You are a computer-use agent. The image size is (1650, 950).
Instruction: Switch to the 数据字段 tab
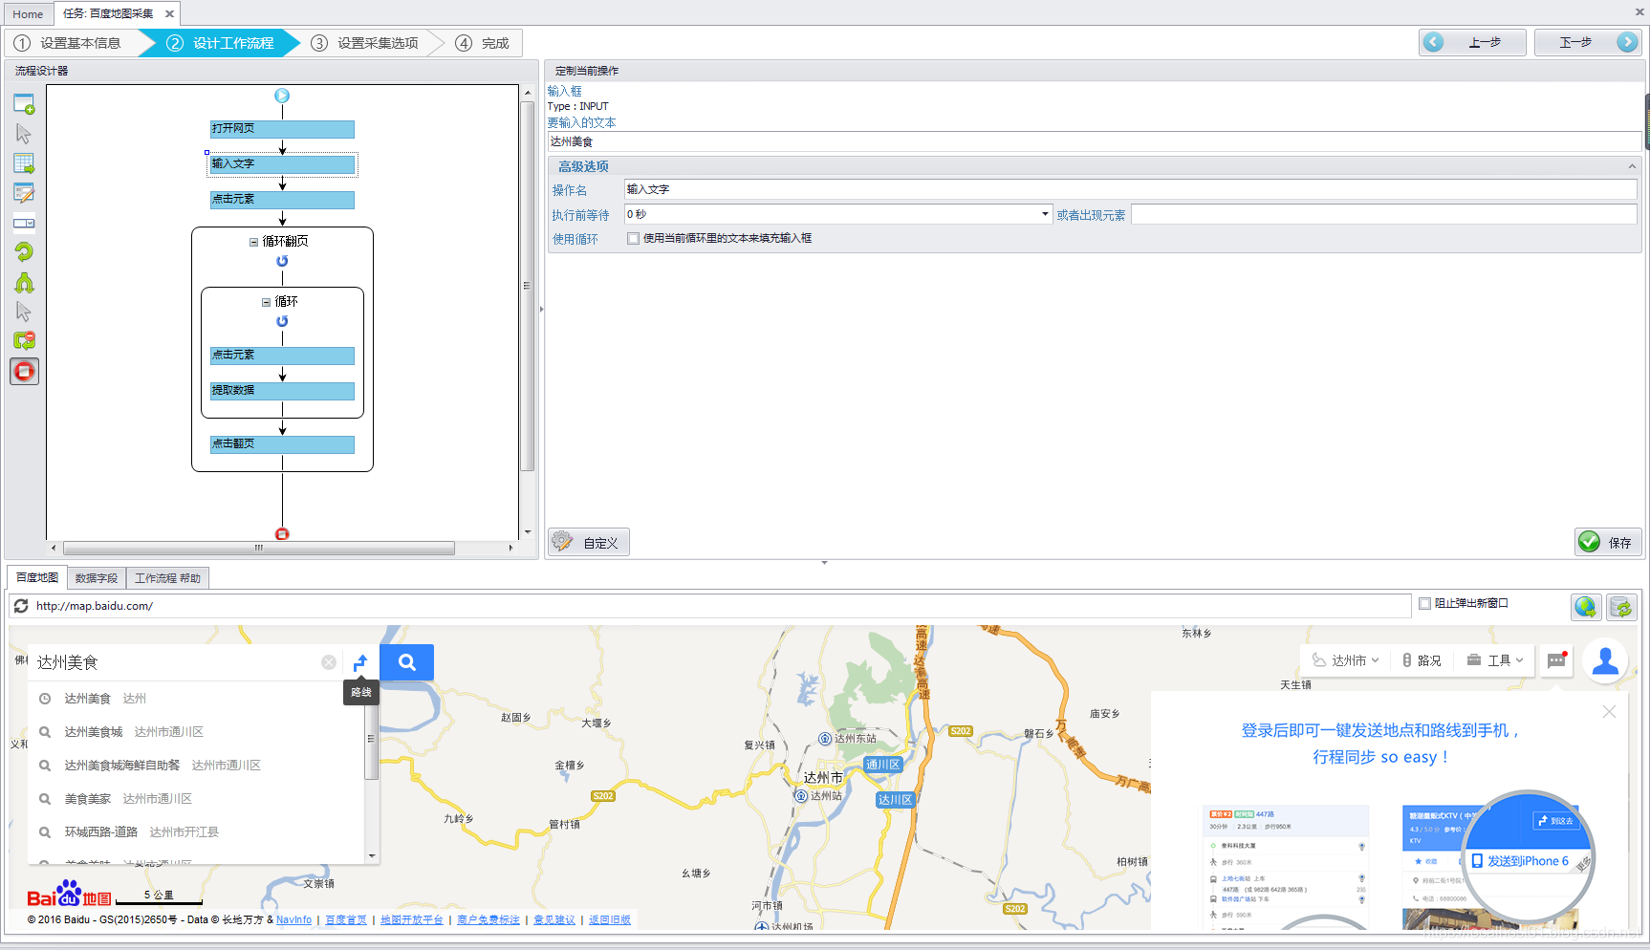97,578
